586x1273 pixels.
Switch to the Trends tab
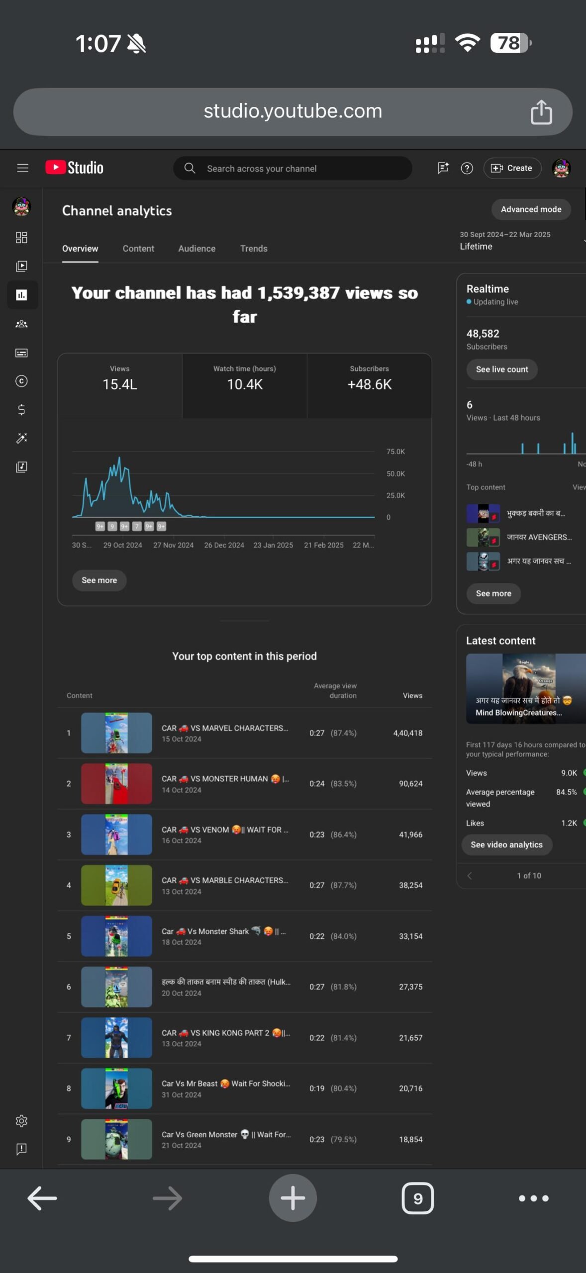pyautogui.click(x=254, y=249)
